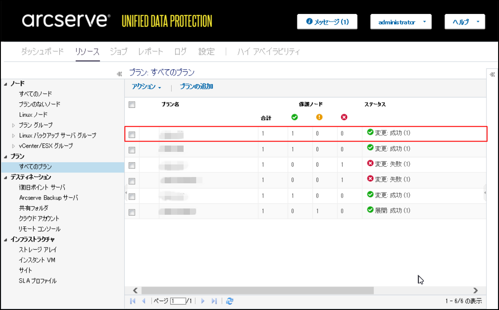Go to the next page icon
The width and height of the screenshot is (499, 310).
point(203,301)
